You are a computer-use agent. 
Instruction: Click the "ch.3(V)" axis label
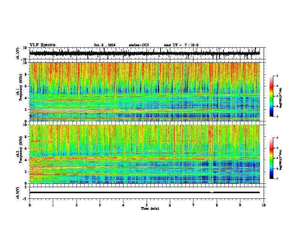coord(18,193)
